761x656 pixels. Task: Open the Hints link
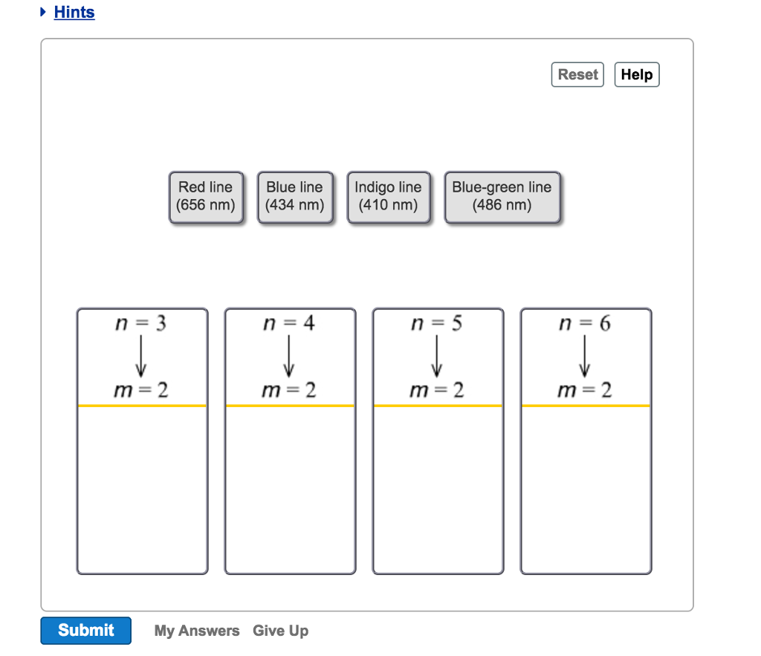tap(74, 12)
